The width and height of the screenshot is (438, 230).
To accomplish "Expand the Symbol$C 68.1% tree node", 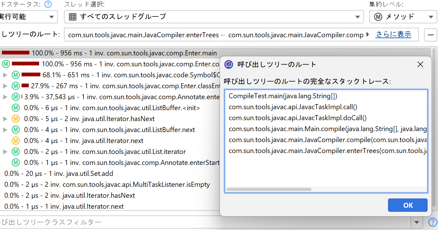I will click(5, 75).
